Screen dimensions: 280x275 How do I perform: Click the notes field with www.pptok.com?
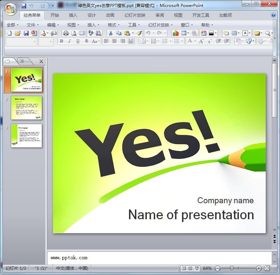(159, 258)
